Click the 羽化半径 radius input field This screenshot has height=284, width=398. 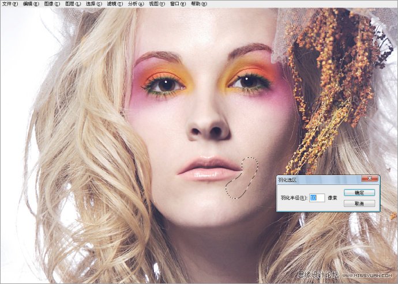317,198
